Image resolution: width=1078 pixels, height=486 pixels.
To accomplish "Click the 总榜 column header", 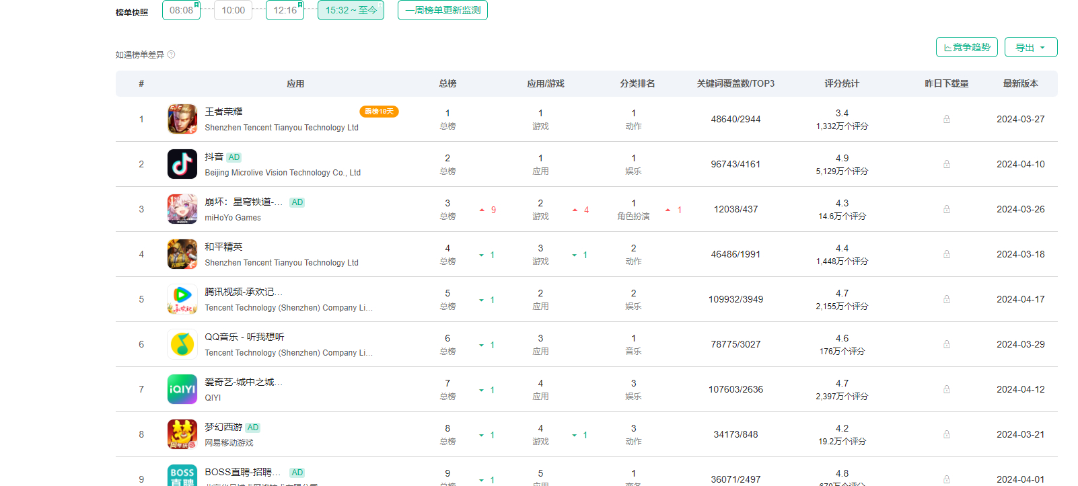I will [447, 83].
